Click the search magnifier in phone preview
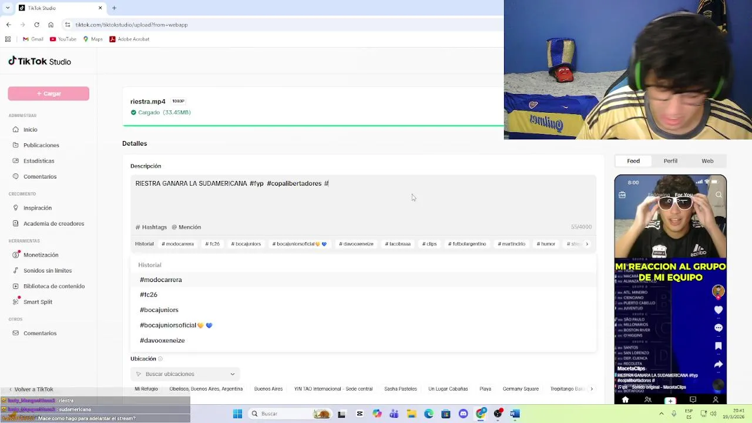Viewport: 752px width, 423px height. pyautogui.click(x=718, y=195)
